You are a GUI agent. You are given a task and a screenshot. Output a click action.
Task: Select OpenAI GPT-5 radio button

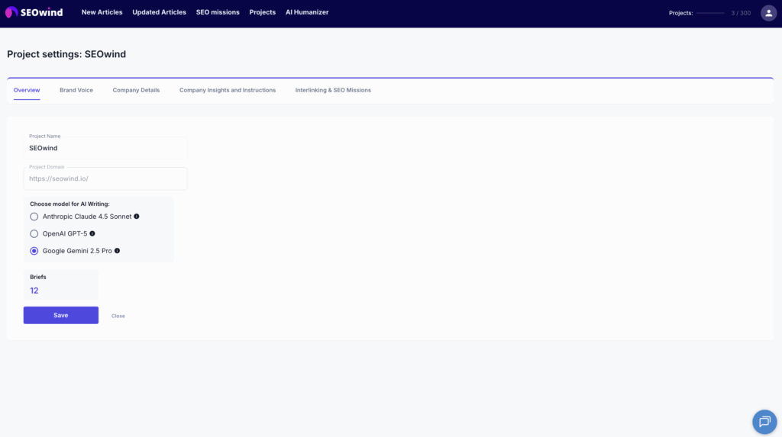(34, 233)
